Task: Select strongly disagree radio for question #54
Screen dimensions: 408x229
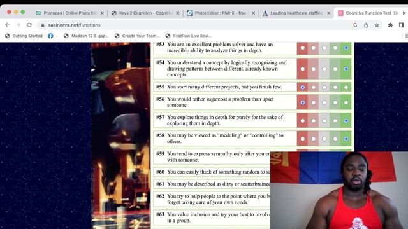Action: pos(303,69)
